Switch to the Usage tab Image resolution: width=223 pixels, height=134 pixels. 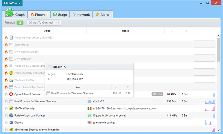(x=60, y=14)
